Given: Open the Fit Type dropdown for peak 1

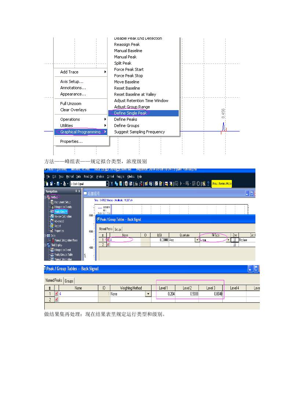Looking at the screenshot, I should pos(228,240).
